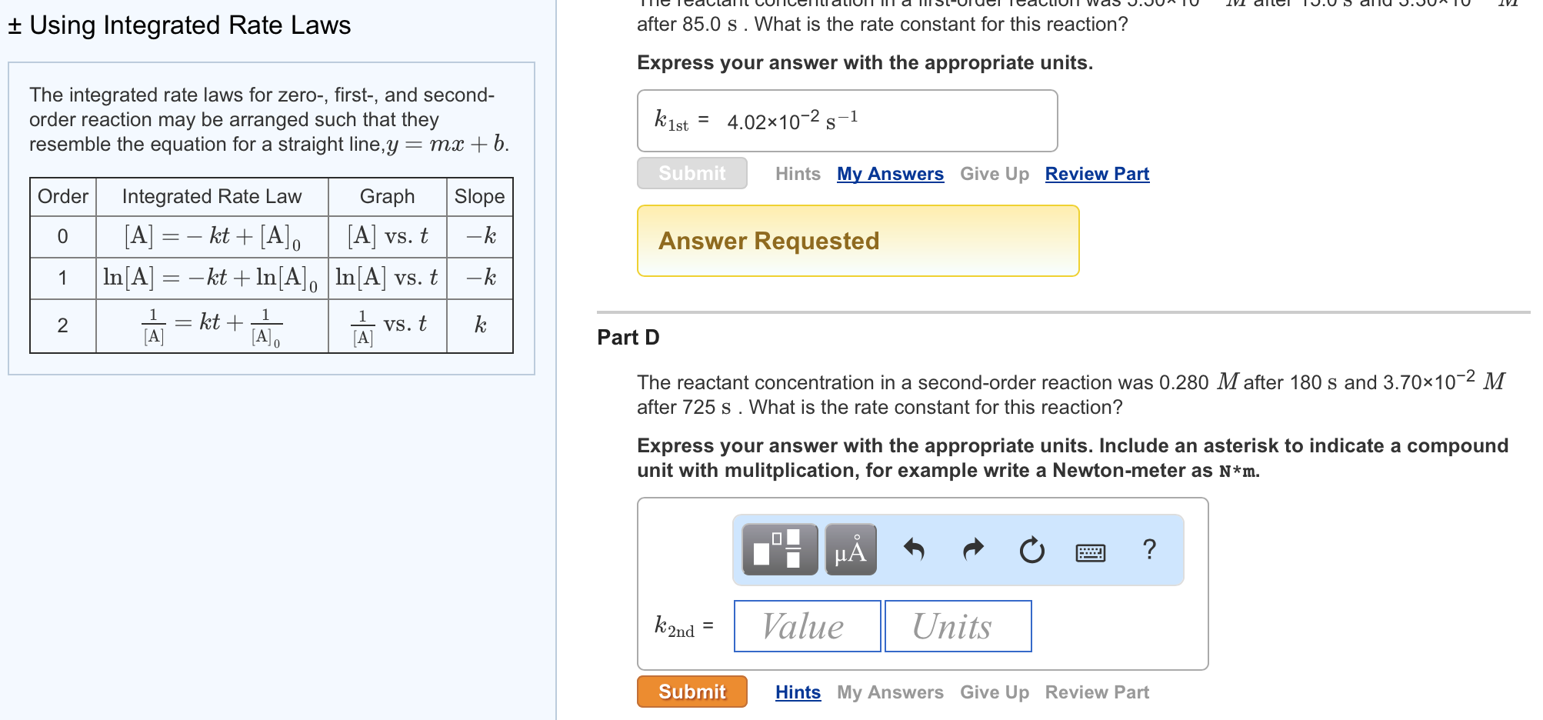Click Review Part above Answer Requested

[x=1097, y=173]
